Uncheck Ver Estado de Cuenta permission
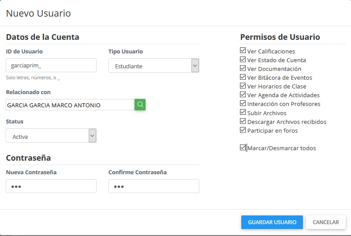Viewport: 351px width, 236px height. [x=243, y=60]
